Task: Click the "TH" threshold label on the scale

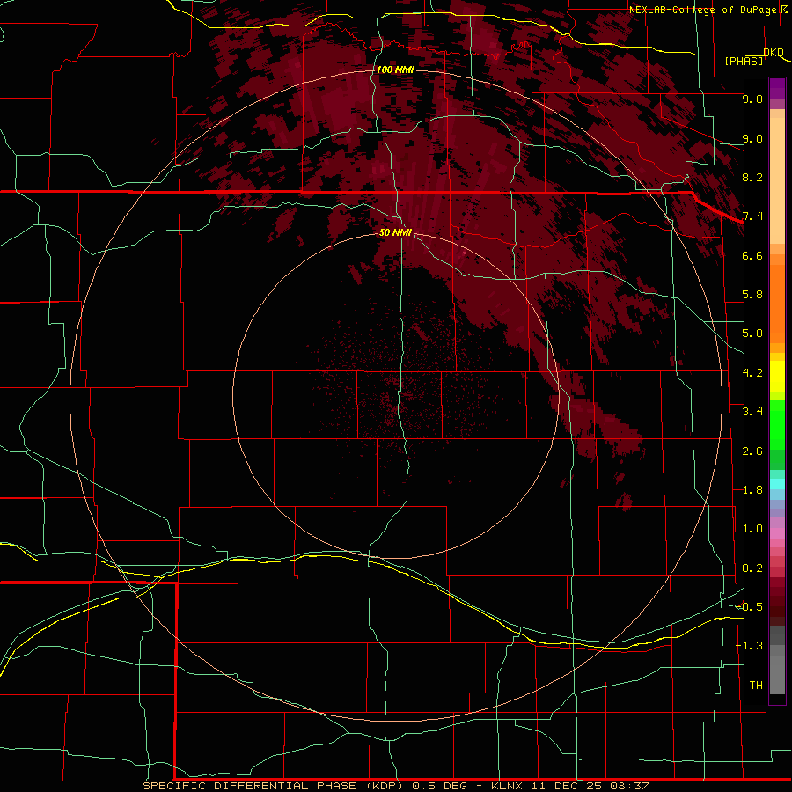Action: pos(756,686)
